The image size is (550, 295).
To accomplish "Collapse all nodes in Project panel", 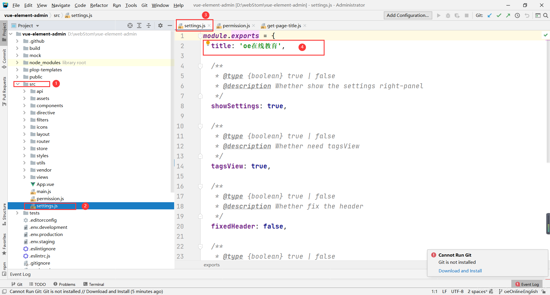I will click(149, 25).
